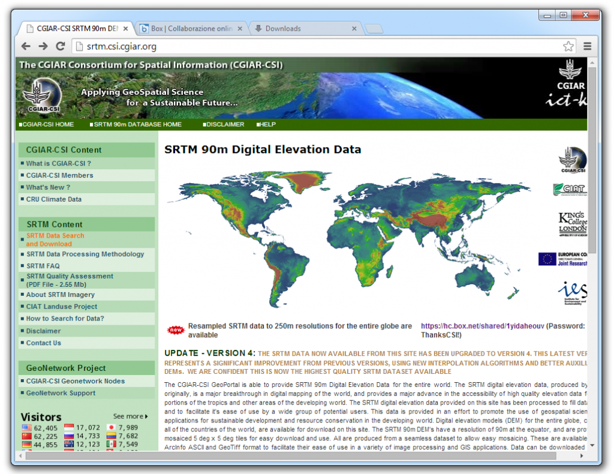Close the CGIAR-CSI SRTM tab
This screenshot has height=474, width=614.
tap(125, 29)
